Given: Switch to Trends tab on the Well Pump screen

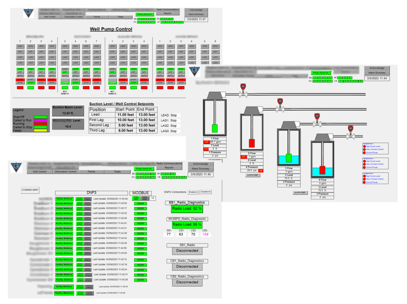Looking at the screenshot, I should pyautogui.click(x=97, y=17).
